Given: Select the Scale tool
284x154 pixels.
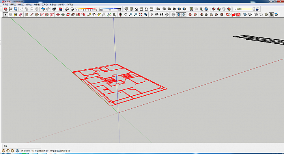Looking at the screenshot, I should pyautogui.click(x=78, y=15).
